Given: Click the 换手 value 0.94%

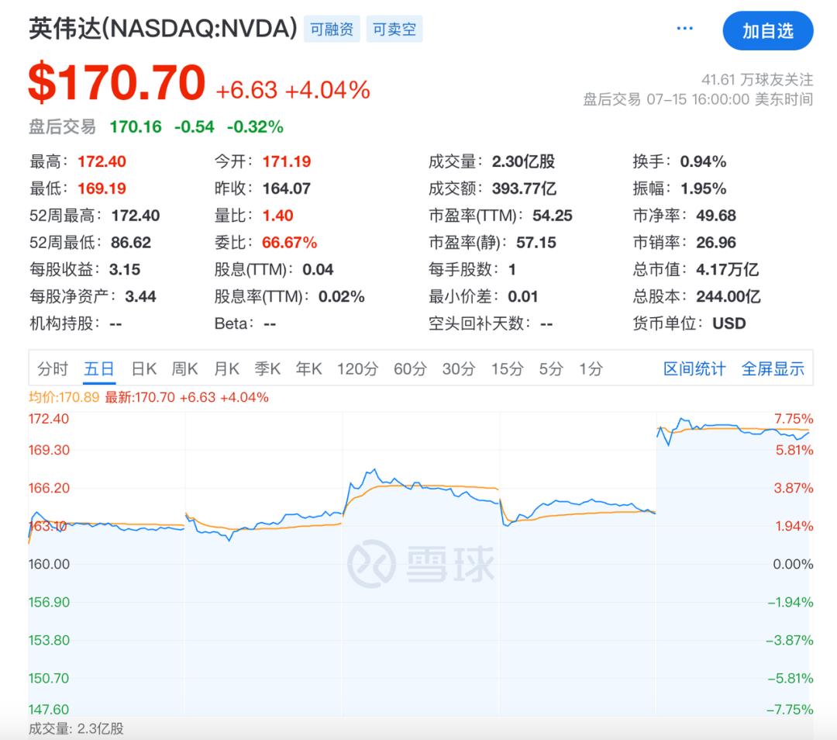Looking at the screenshot, I should tap(703, 161).
